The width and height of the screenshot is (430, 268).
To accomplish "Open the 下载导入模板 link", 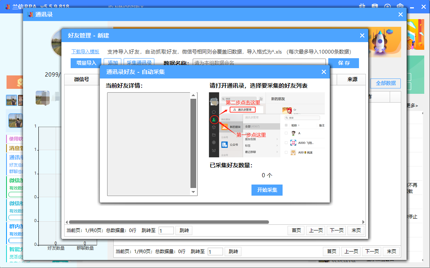I will 85,52.
